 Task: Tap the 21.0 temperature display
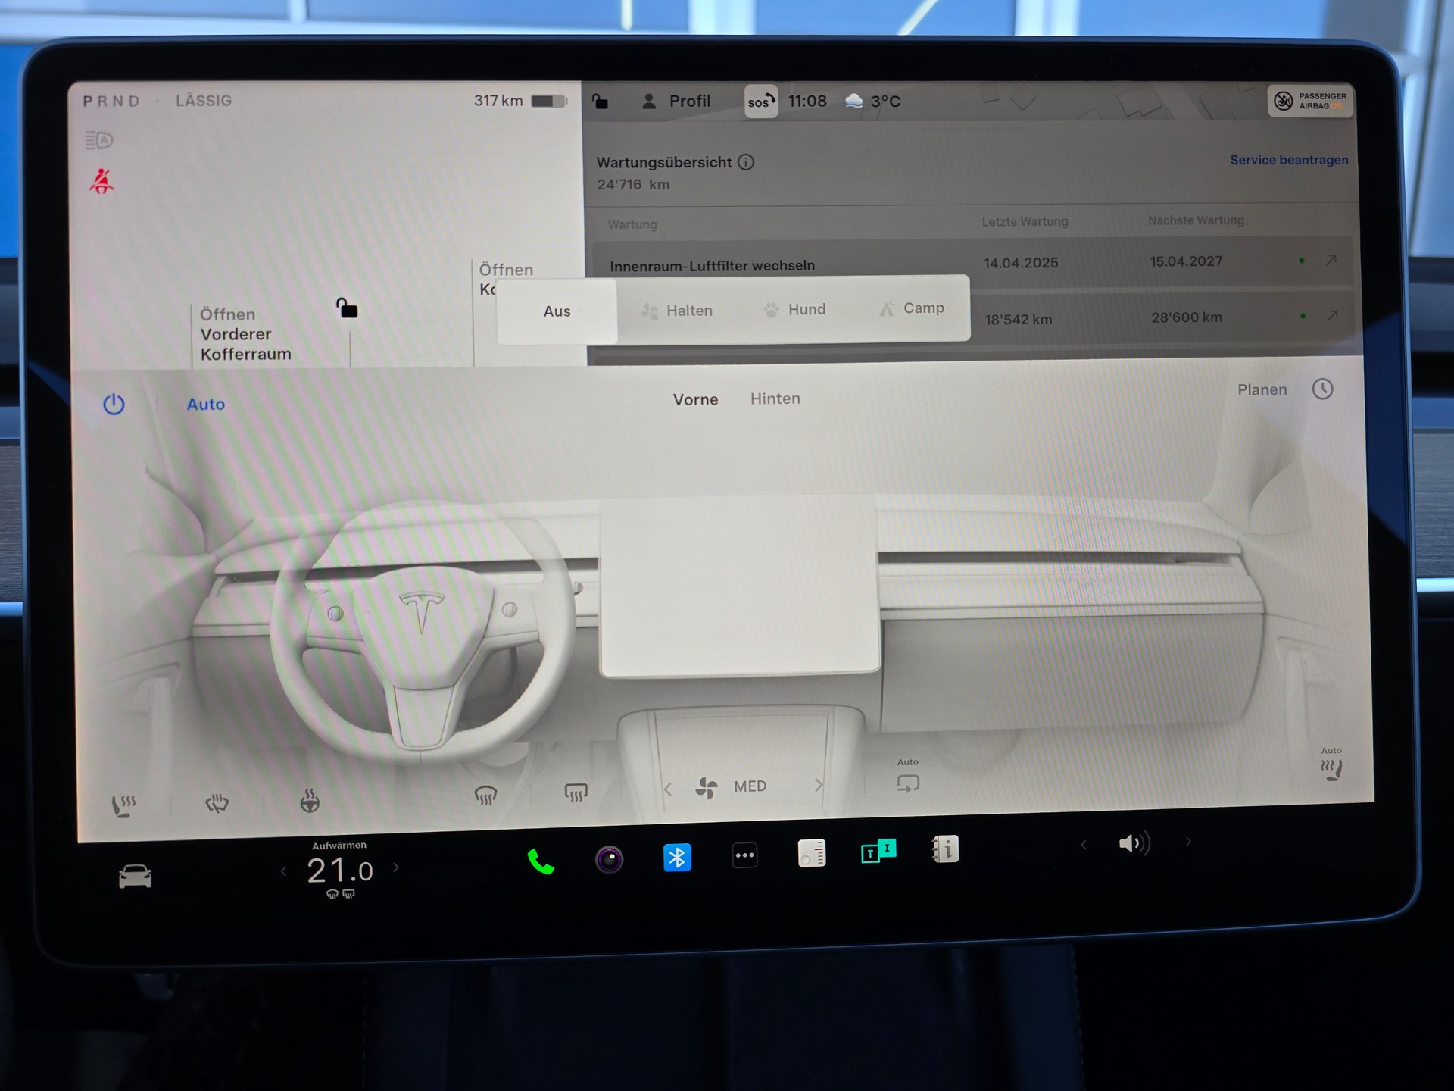coord(340,871)
